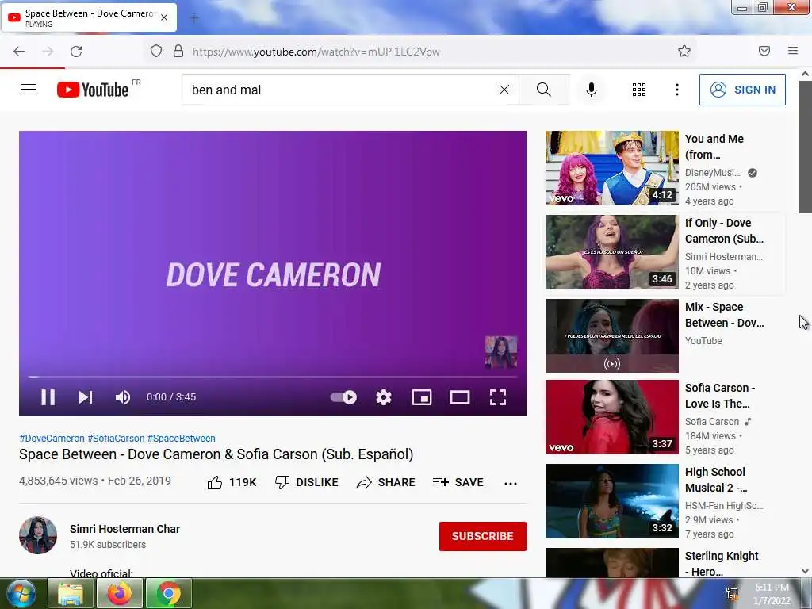The image size is (812, 609).
Task: Open Simri Hosterman Char channel avatar
Action: (38, 535)
